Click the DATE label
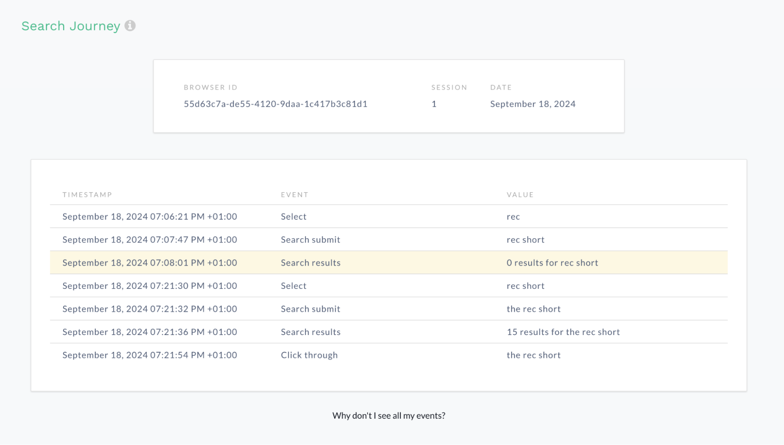The height and width of the screenshot is (445, 784). pyautogui.click(x=501, y=88)
